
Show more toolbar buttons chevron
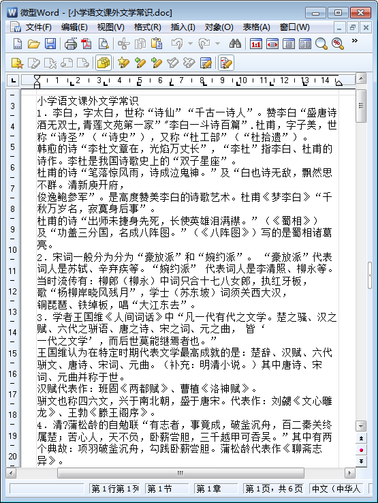click(x=355, y=40)
